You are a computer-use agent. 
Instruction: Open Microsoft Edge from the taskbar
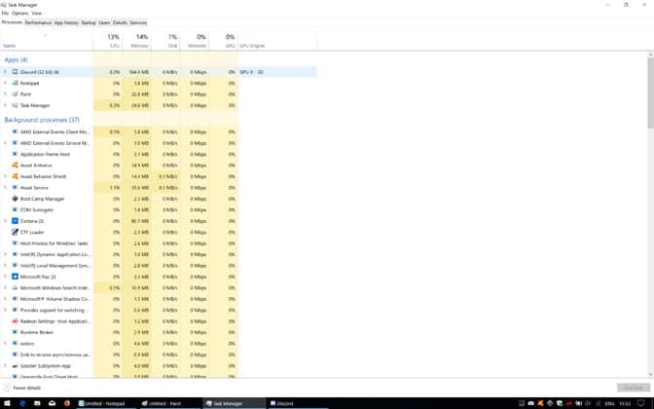[x=22, y=403]
